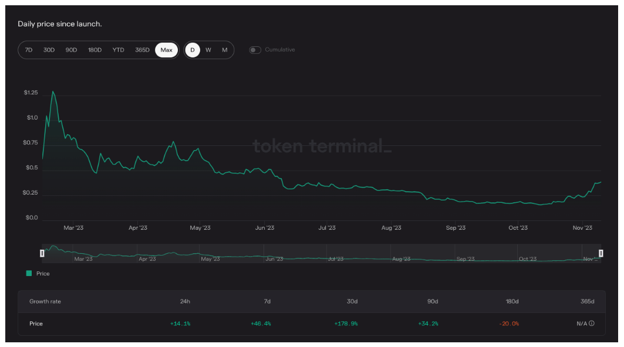Pick the 365D time range
Screen dimensions: 624x347
point(142,50)
